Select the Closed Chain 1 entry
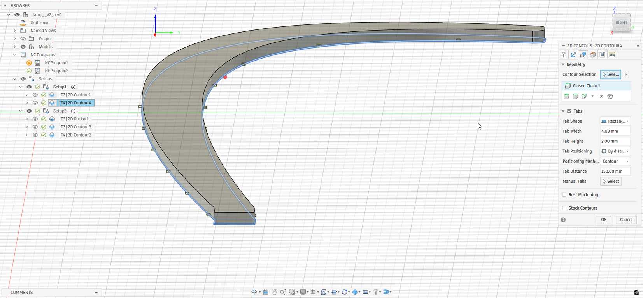This screenshot has height=298, width=643. click(596, 86)
